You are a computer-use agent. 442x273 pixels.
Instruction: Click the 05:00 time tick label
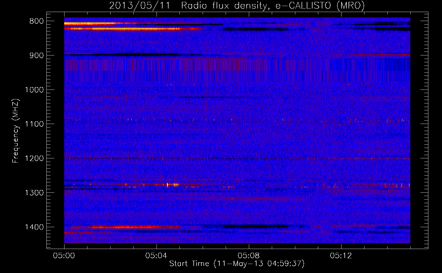click(64, 256)
